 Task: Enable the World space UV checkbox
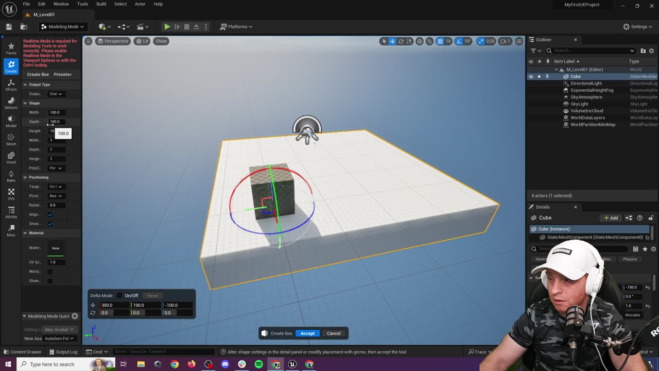[x=50, y=272]
